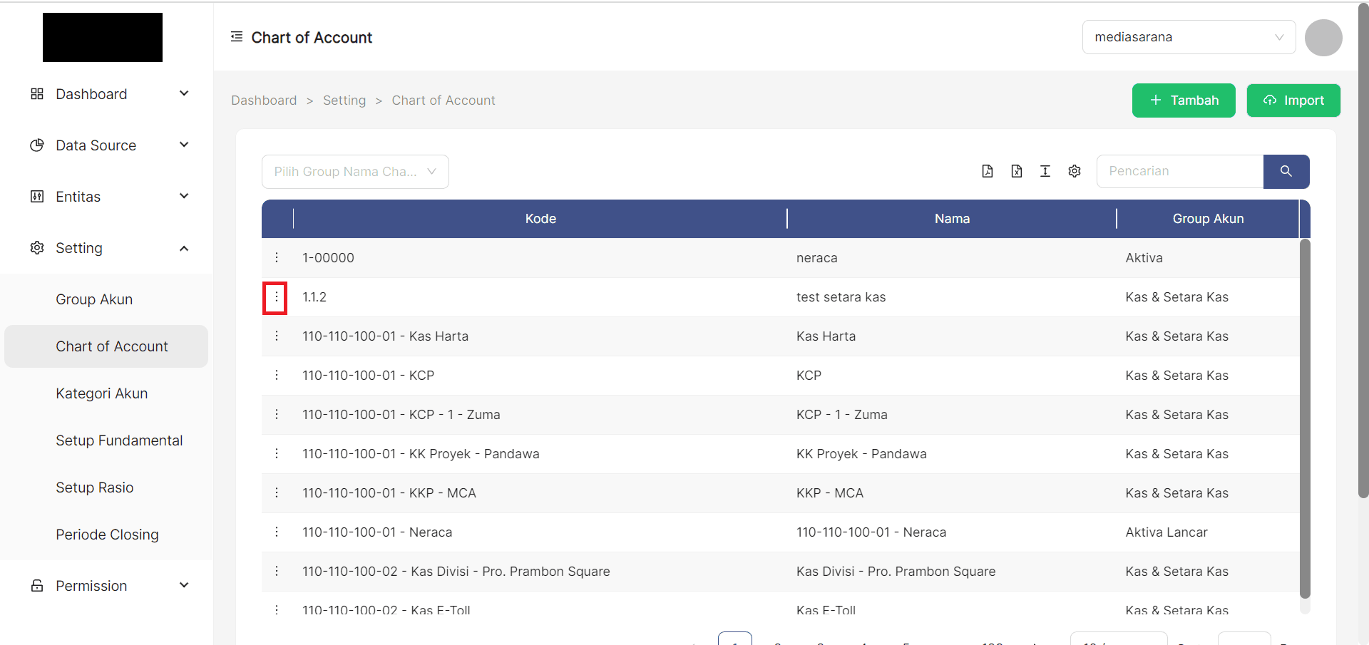This screenshot has width=1369, height=645.
Task: Open row actions for code 1.1.2
Action: 276,297
